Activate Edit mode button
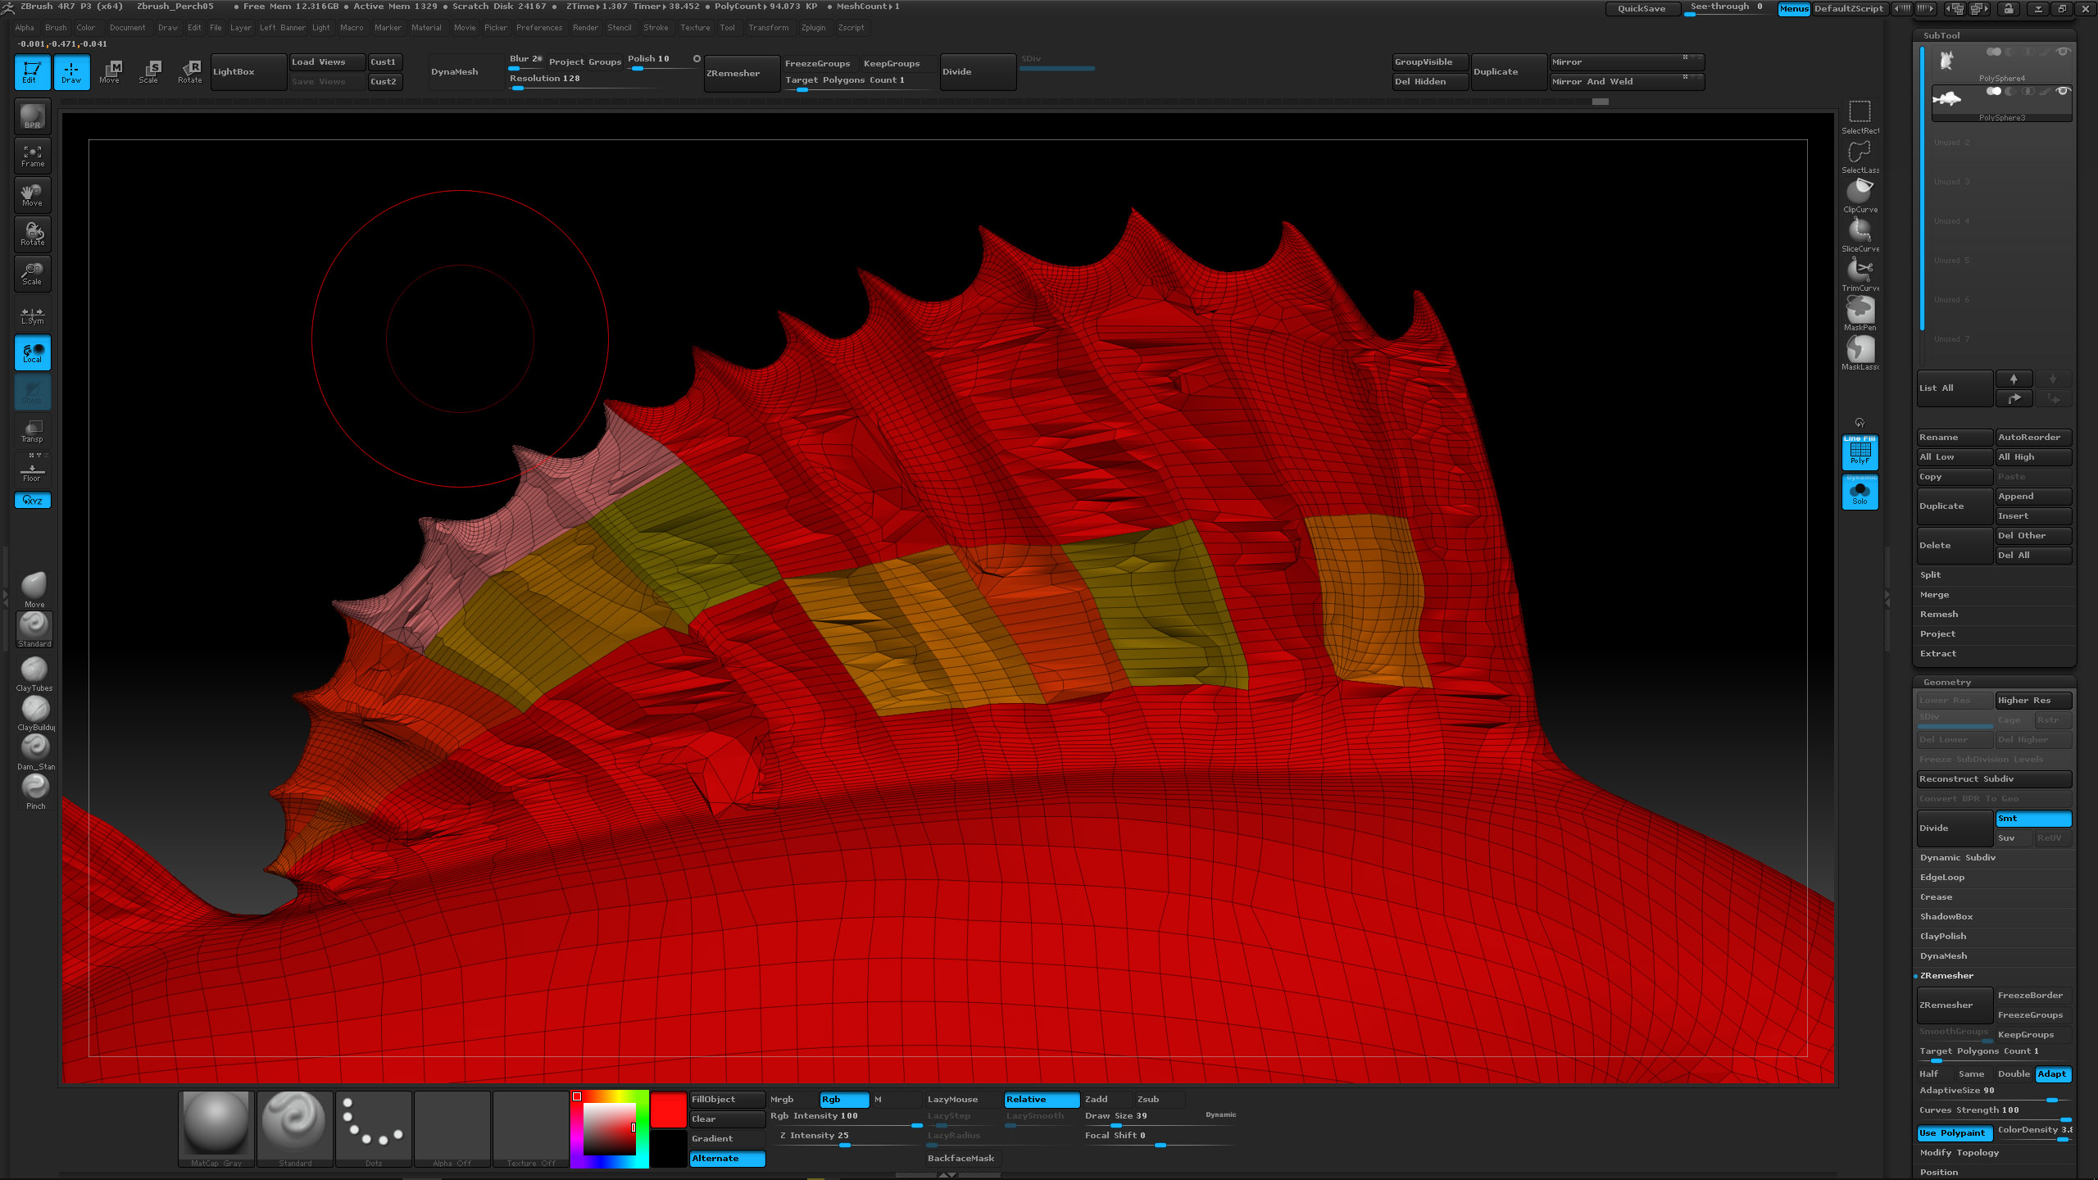2098x1180 pixels. click(32, 72)
